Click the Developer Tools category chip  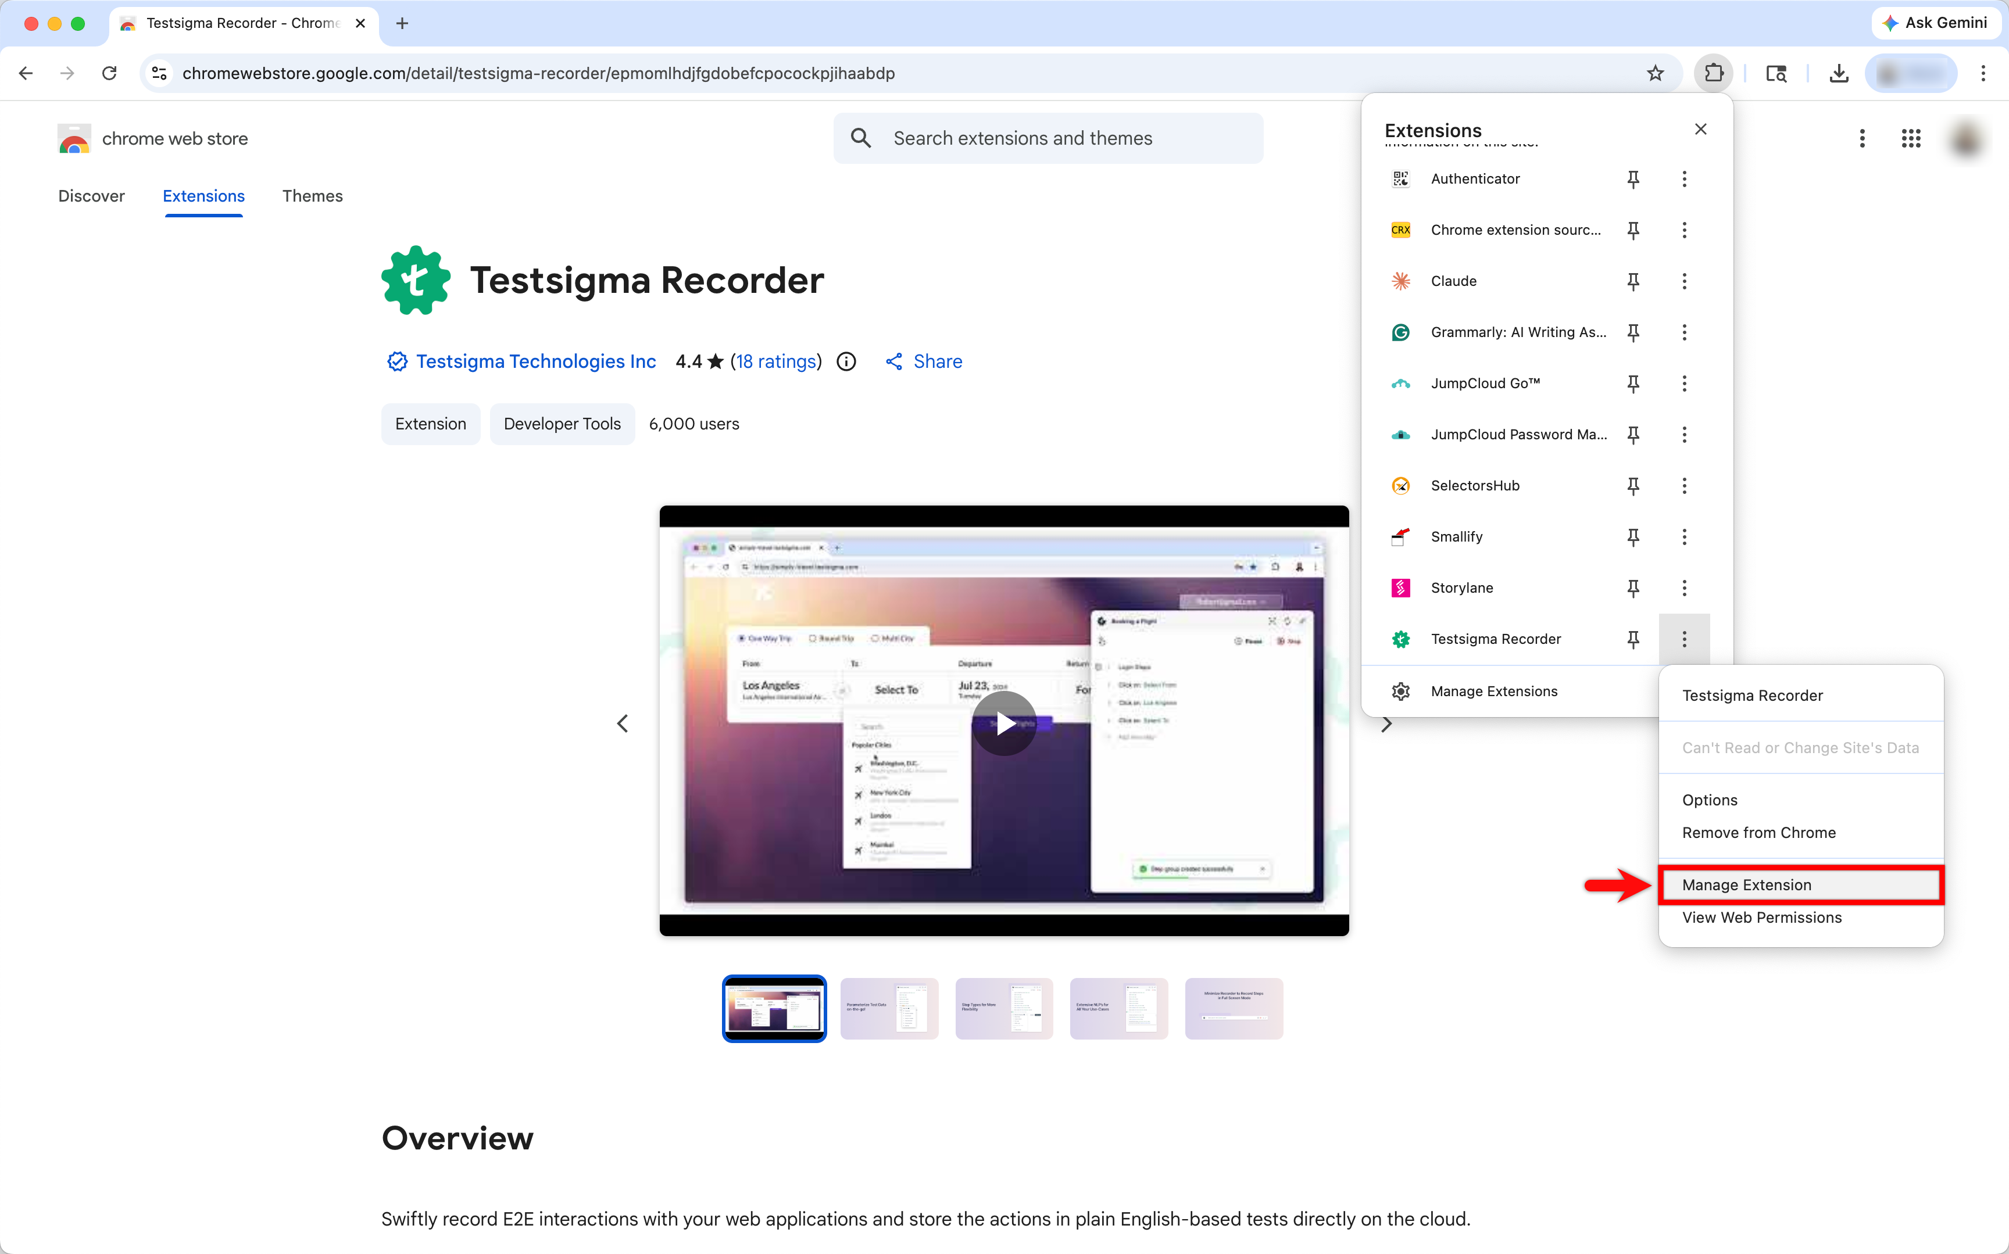point(562,425)
